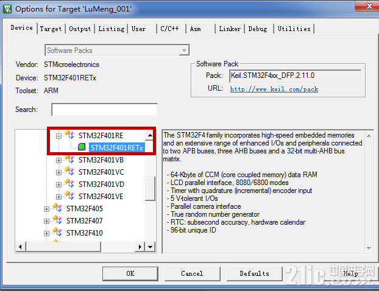Click the Pack name field Keil.STM32F4xx_DFP.2.11.0
The width and height of the screenshot is (379, 291).
[x=295, y=76]
